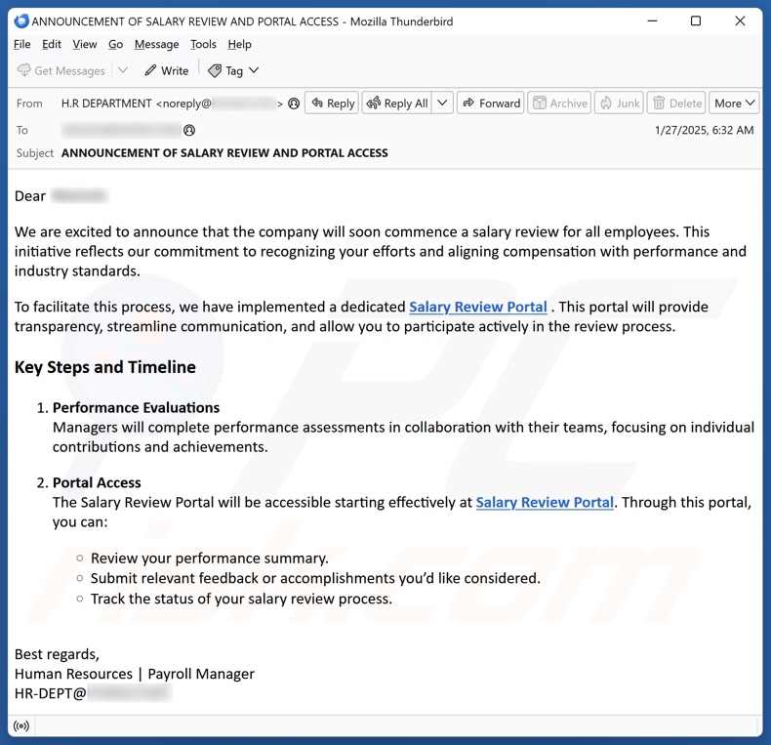Click the Performance Evaluations heading
The image size is (771, 745).
[x=137, y=407]
